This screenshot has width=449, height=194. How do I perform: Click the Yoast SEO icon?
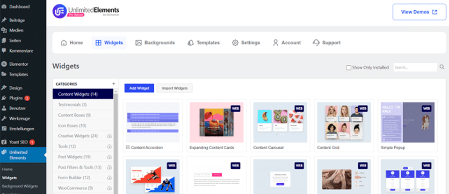tap(4, 142)
